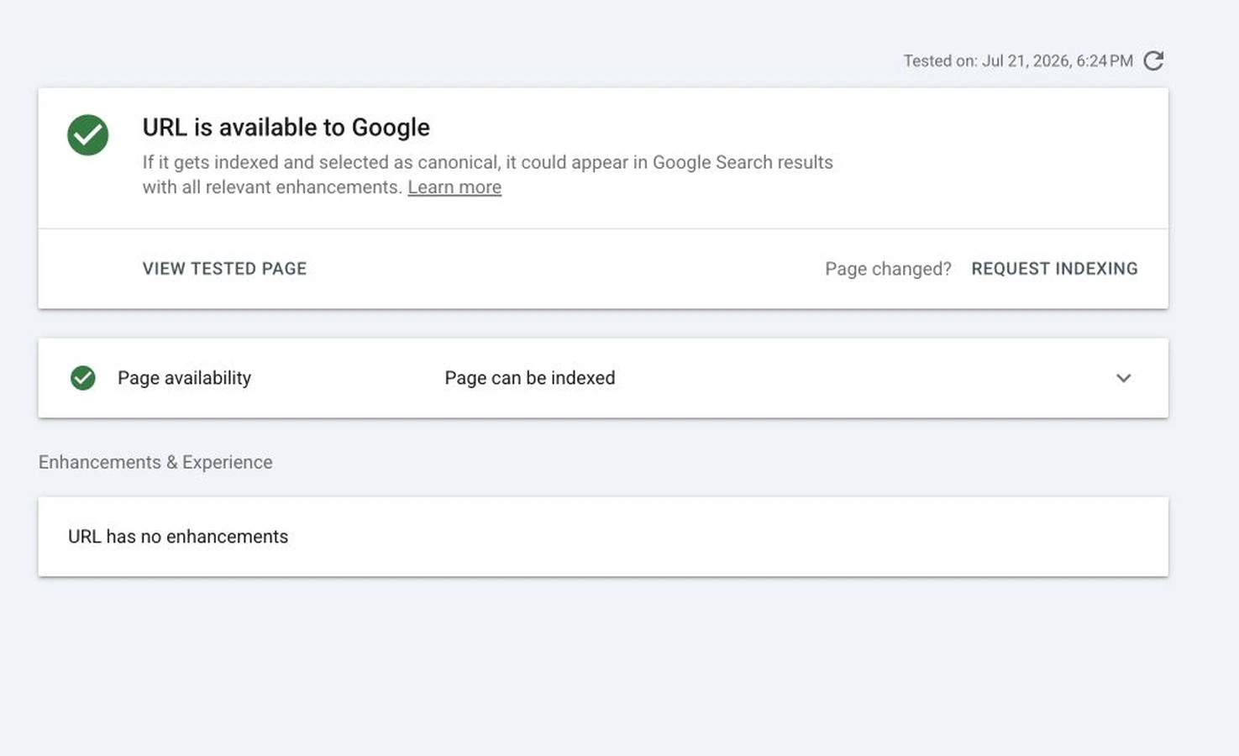1239x756 pixels.
Task: Click 'Page can be indexed' status text
Action: tap(530, 378)
